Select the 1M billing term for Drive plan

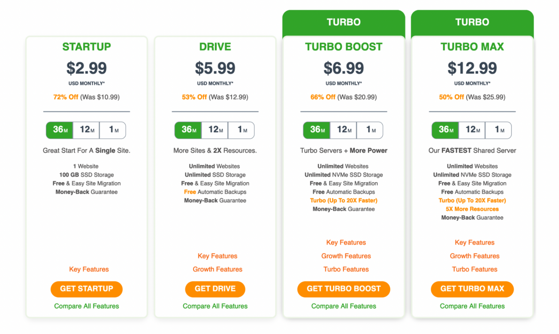[241, 130]
